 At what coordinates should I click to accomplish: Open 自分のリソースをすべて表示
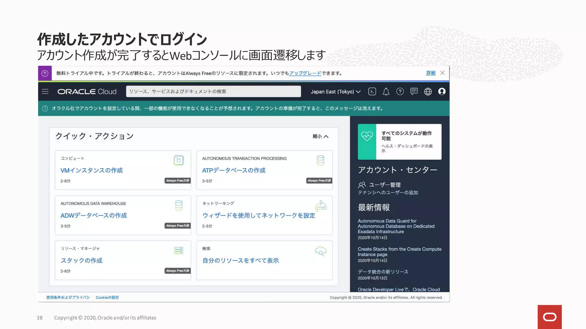pos(240,260)
